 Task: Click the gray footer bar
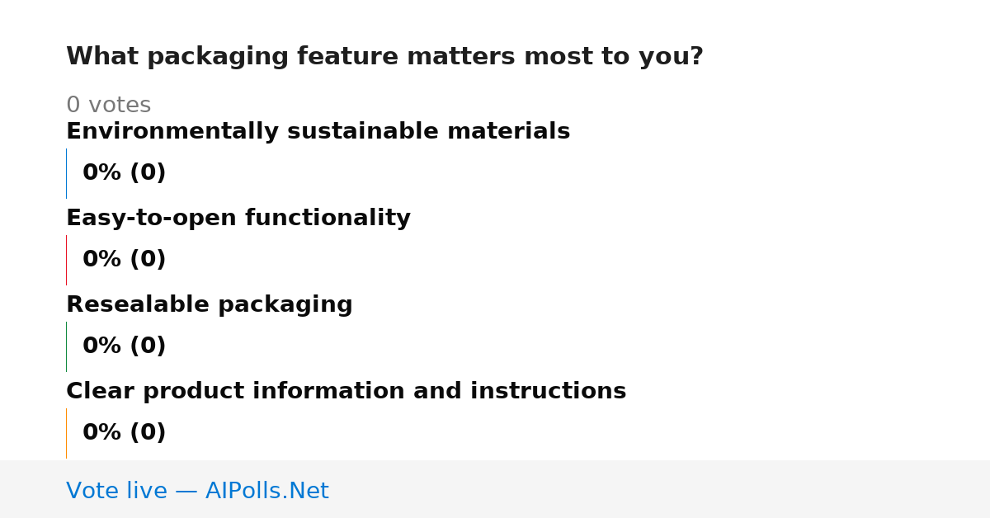coord(495,489)
